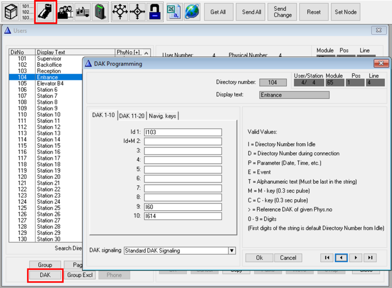Click the DAK button below user list
392x288 pixels.
click(x=45, y=275)
